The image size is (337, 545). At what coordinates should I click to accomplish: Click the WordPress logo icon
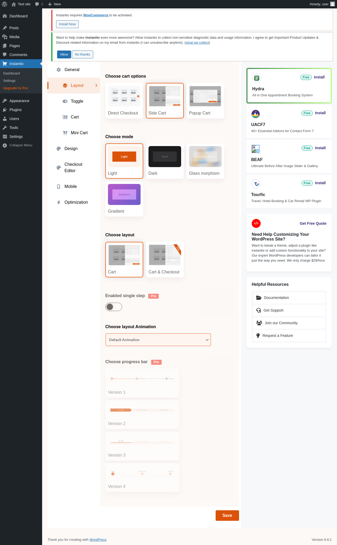pos(4,4)
